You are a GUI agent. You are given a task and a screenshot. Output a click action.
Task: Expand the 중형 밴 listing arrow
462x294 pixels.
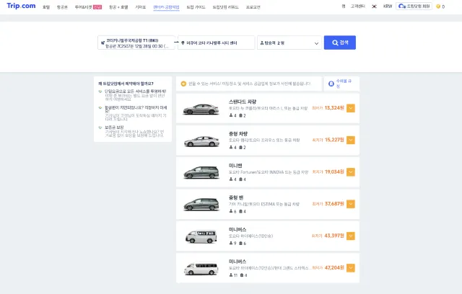tap(351, 204)
